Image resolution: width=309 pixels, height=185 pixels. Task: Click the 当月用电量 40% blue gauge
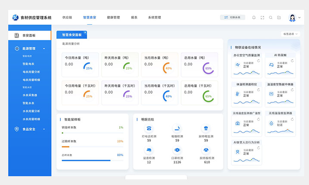coord(168,96)
